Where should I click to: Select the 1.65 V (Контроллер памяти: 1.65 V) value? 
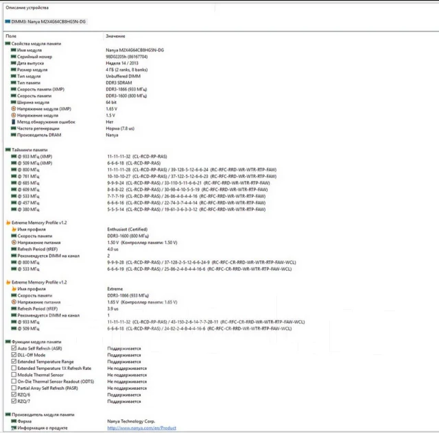click(x=142, y=302)
